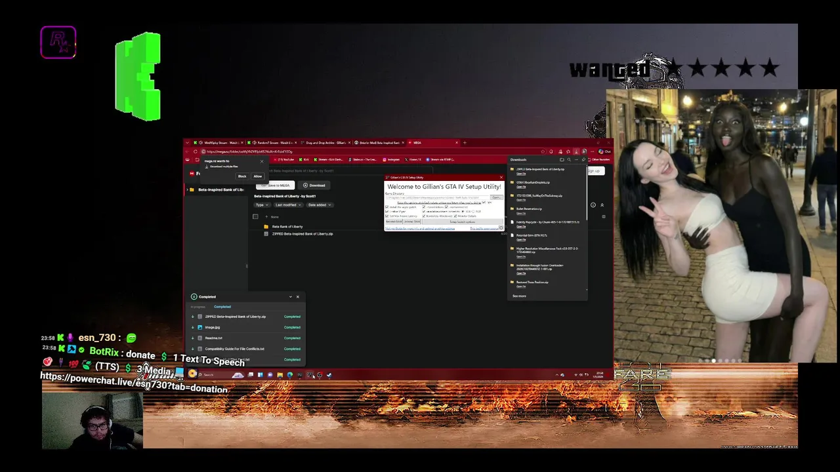Collapse the Completed transfers panel chevron
This screenshot has width=840, height=472.
pos(290,296)
